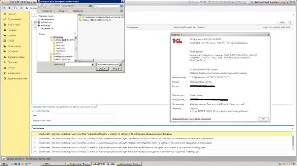Click the orange info icon beside user name
The width and height of the screenshot is (297, 166).
281,2
